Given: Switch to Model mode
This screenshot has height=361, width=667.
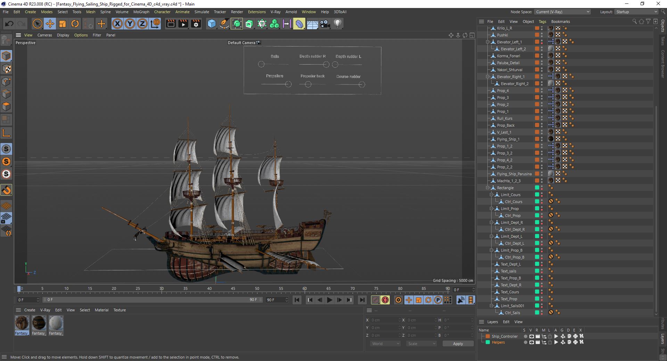Looking at the screenshot, I should coord(6,56).
